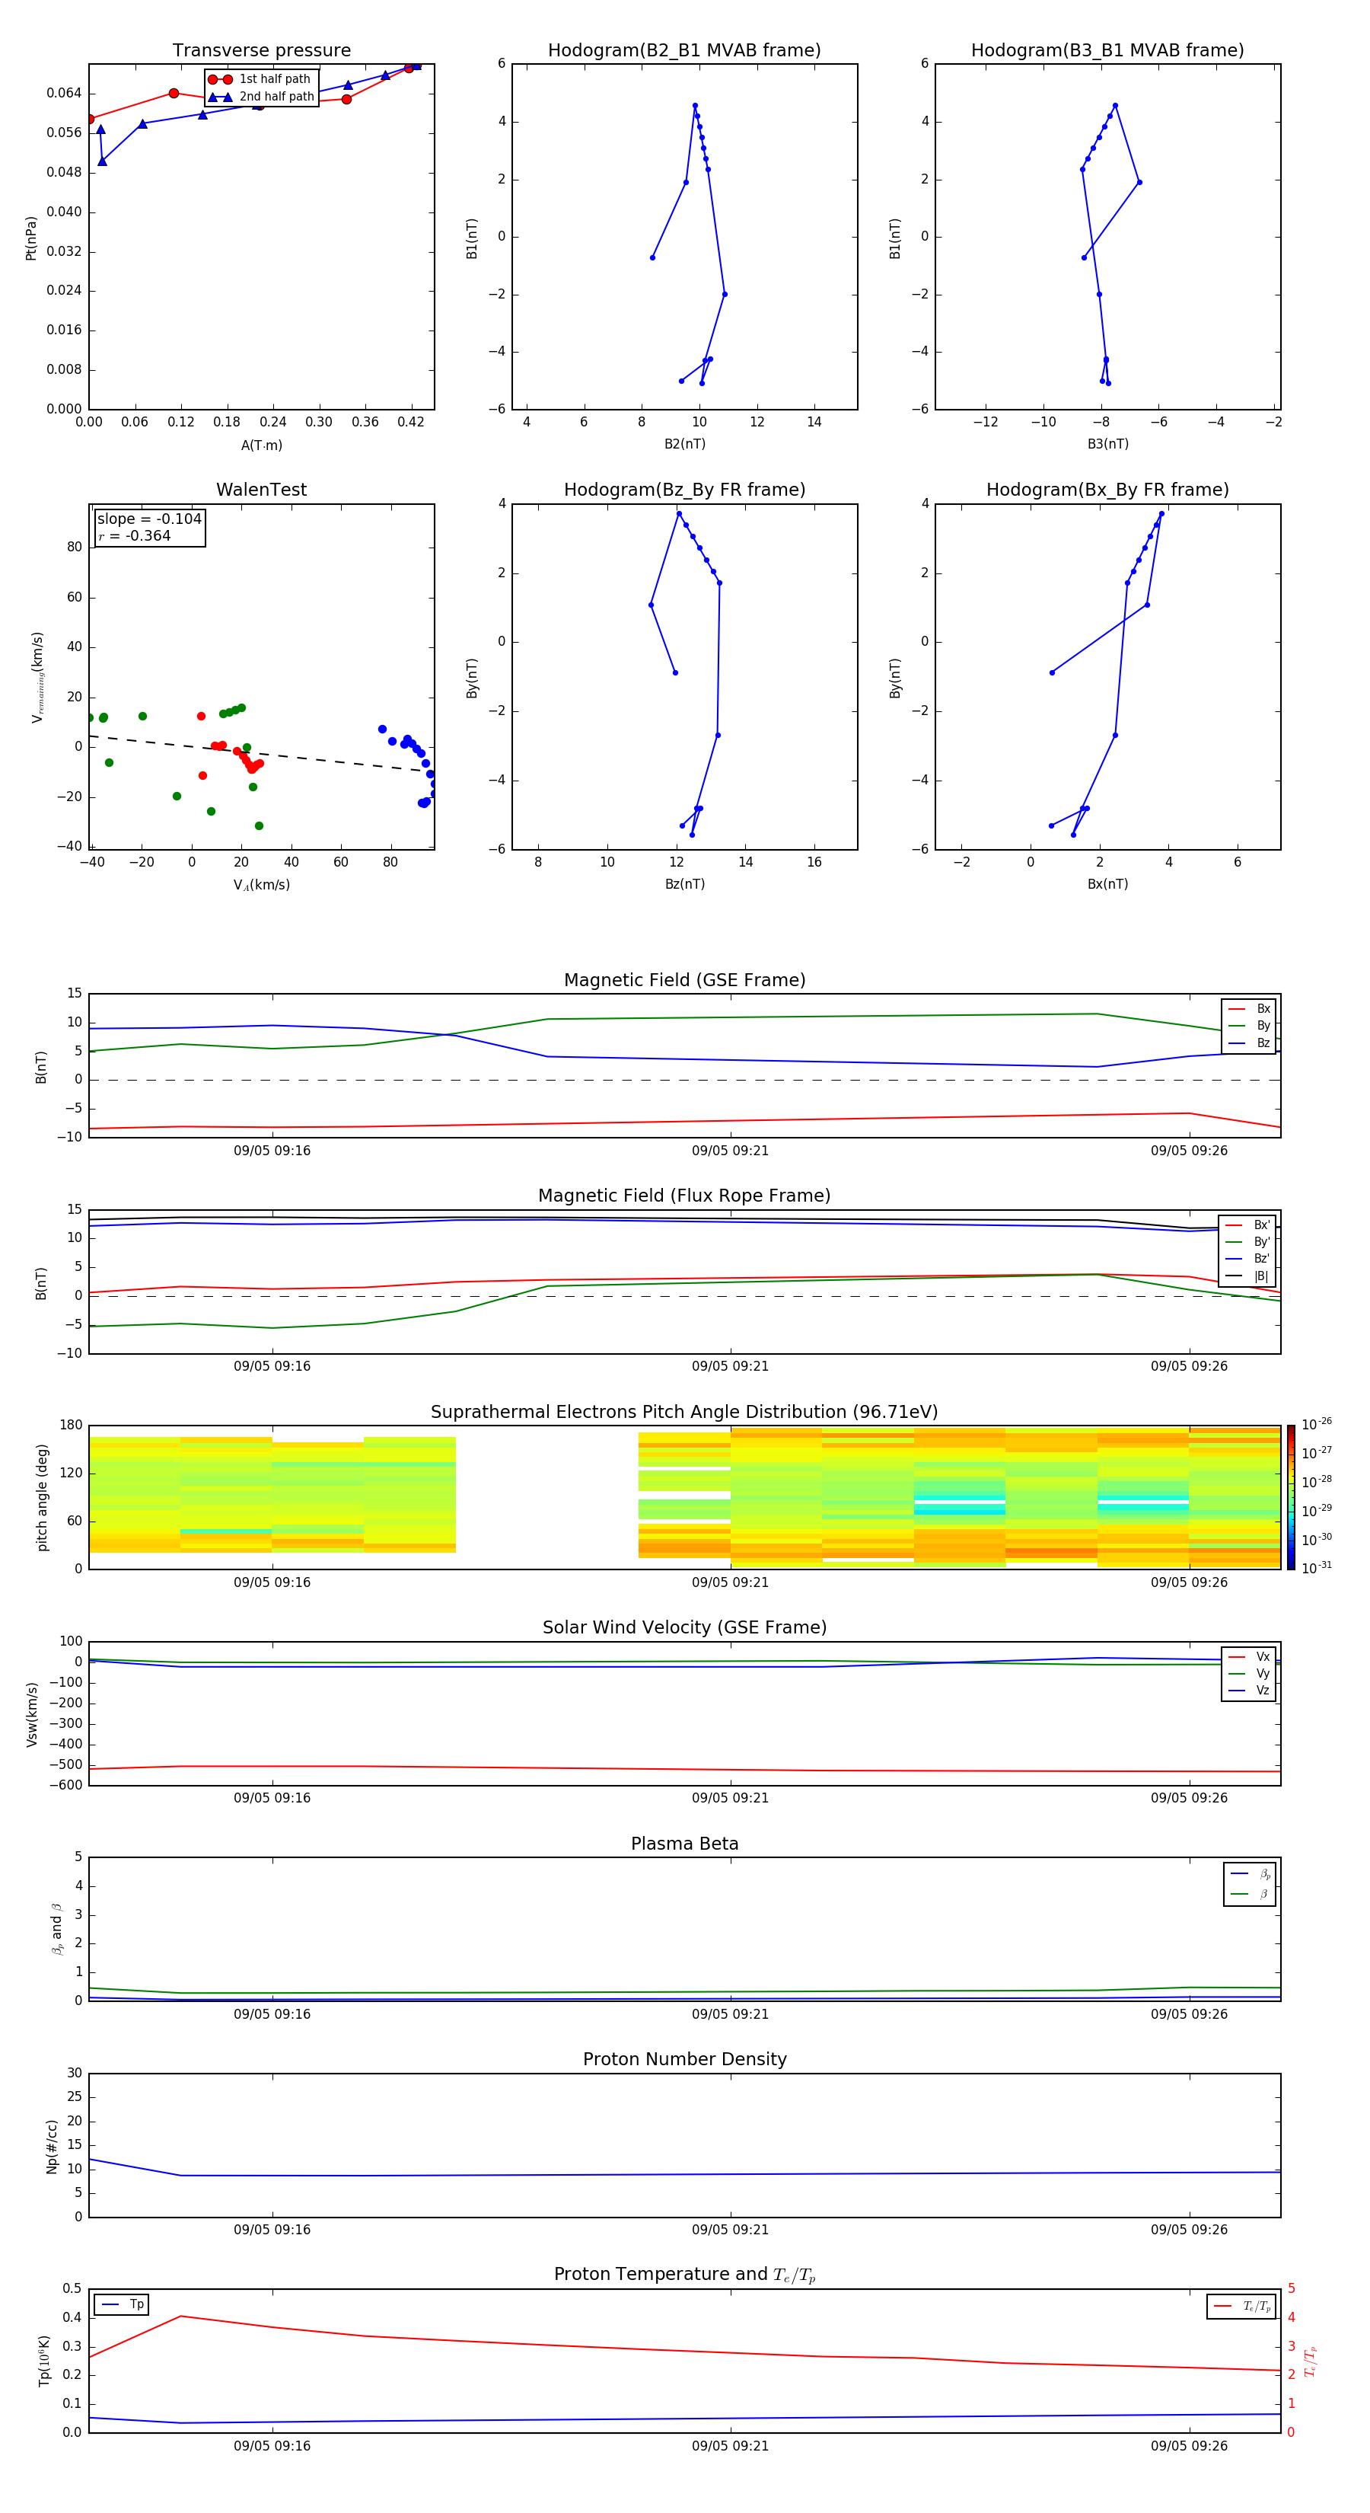Click the Vx legend entry in solar wind plot
Screen dimensions: 1370x2513
tap(1249, 1656)
